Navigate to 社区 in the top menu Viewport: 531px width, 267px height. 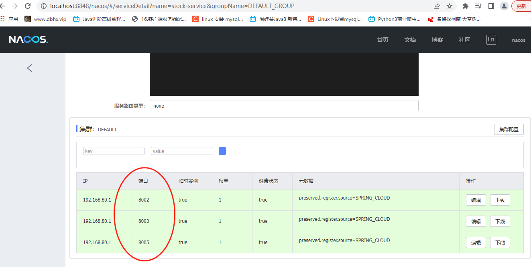(x=464, y=39)
